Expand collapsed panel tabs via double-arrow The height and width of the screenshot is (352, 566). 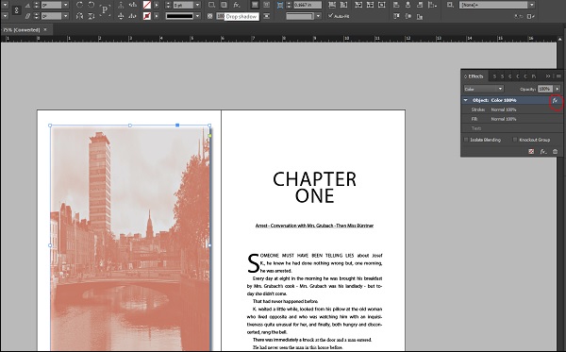(x=548, y=76)
